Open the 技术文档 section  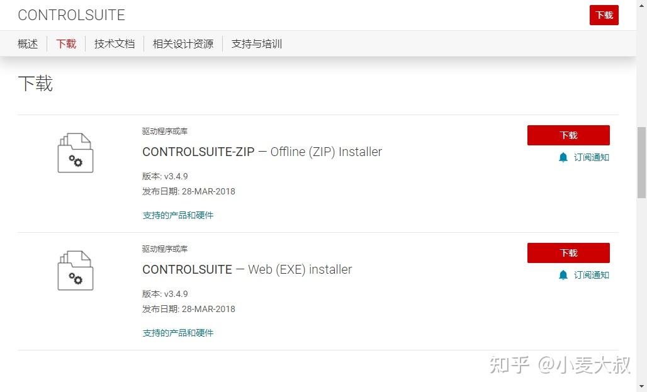pyautogui.click(x=114, y=43)
